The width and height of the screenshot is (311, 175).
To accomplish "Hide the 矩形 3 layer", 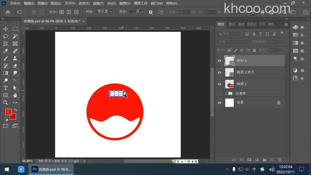I will click(x=220, y=61).
